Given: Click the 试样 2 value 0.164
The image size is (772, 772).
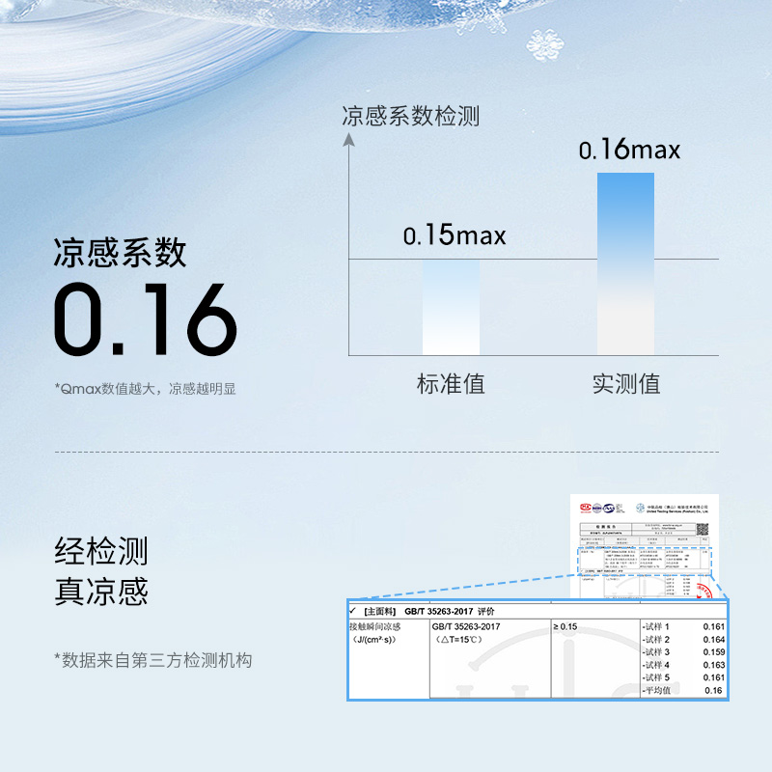Looking at the screenshot, I should pos(714,639).
